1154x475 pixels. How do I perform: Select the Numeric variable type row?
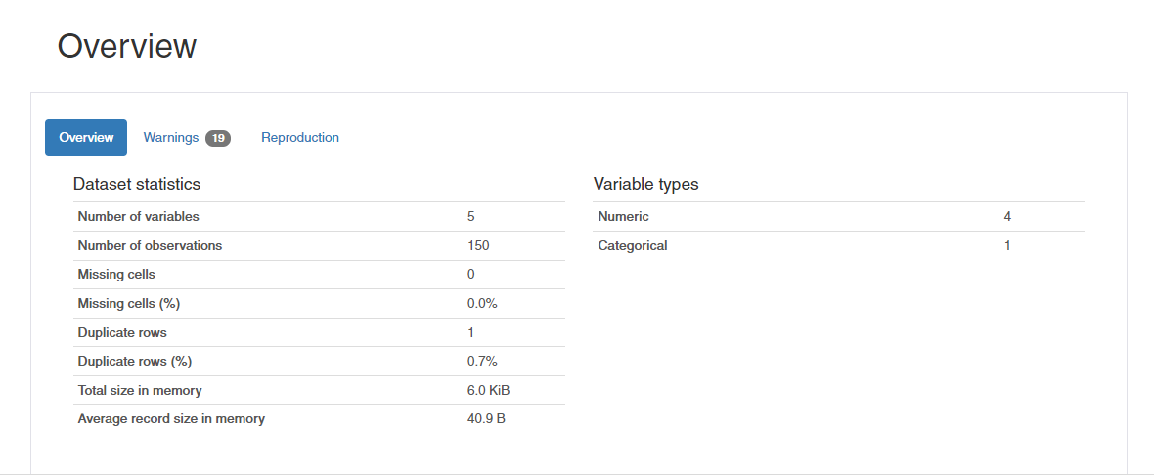pyautogui.click(x=839, y=217)
